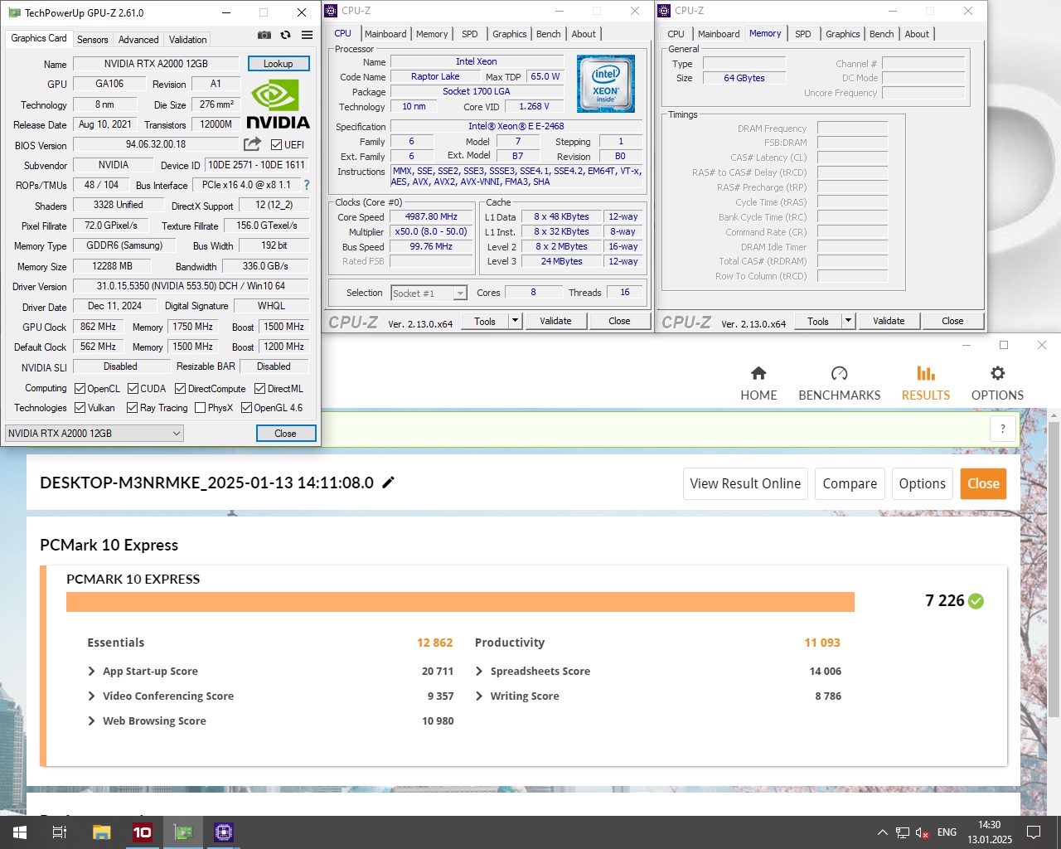The image size is (1061, 849).
Task: Click the green validation checkmark beside 7 226
Action: point(976,601)
